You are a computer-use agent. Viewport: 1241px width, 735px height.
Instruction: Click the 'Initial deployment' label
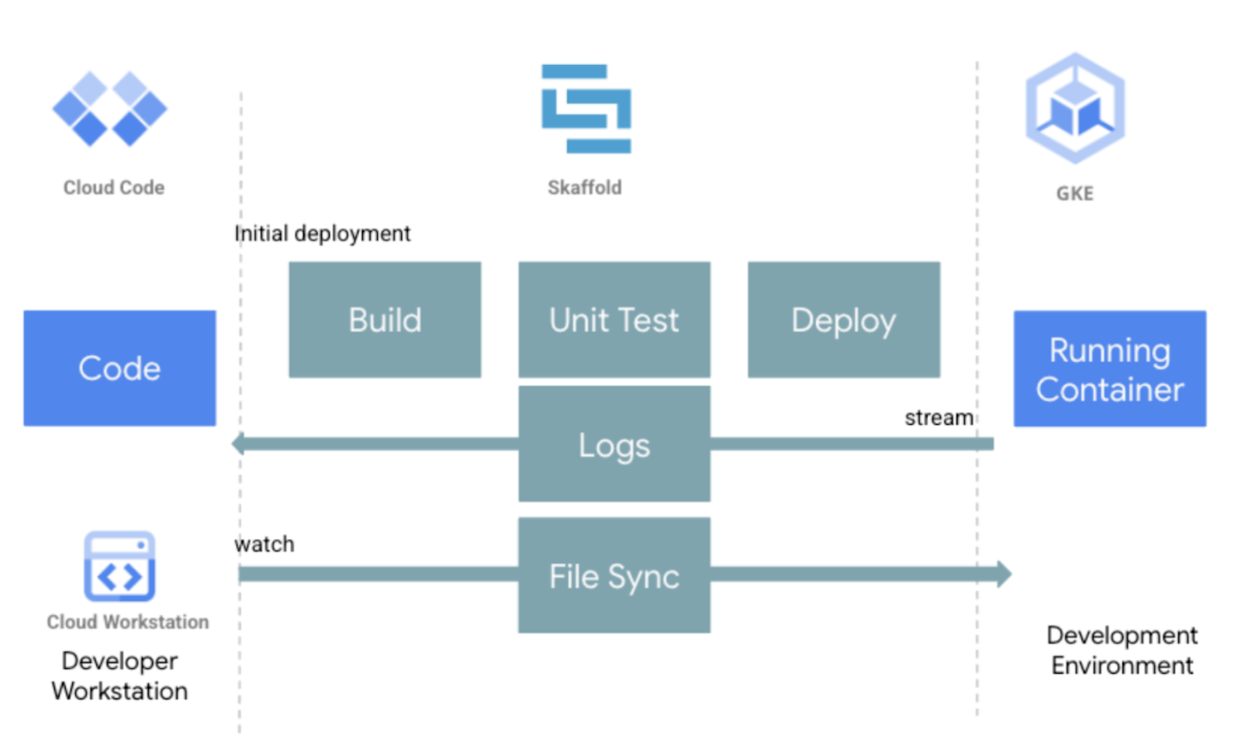(322, 233)
